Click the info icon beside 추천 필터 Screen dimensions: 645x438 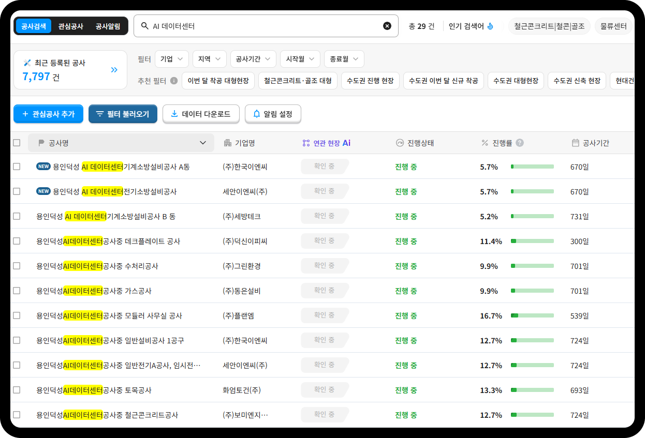tap(174, 81)
